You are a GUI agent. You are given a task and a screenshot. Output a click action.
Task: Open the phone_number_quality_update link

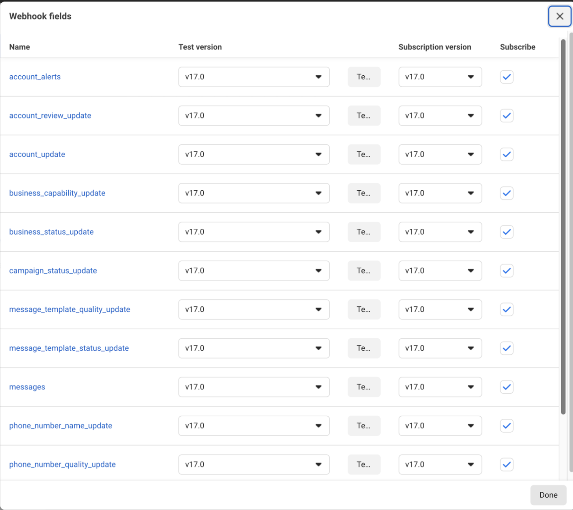62,464
